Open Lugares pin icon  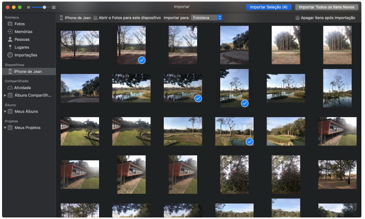tap(10, 47)
